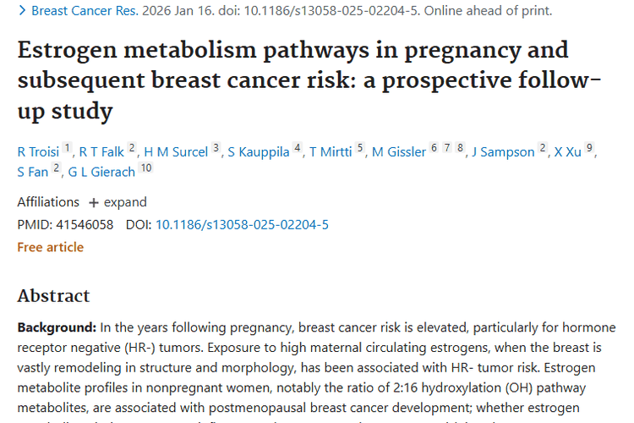Select author S Kauppila link
Screen dimensions: 634x423
258,151
